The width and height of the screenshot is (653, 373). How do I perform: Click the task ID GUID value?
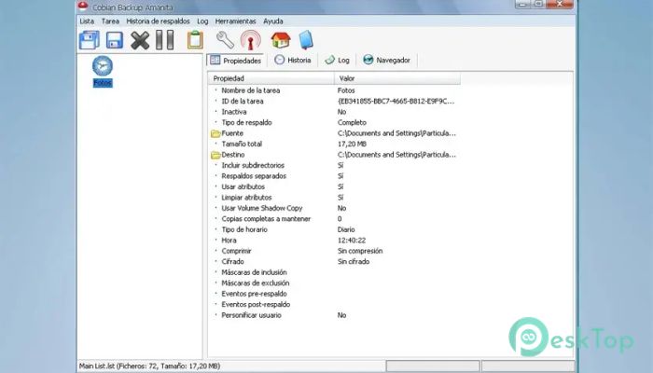396,101
